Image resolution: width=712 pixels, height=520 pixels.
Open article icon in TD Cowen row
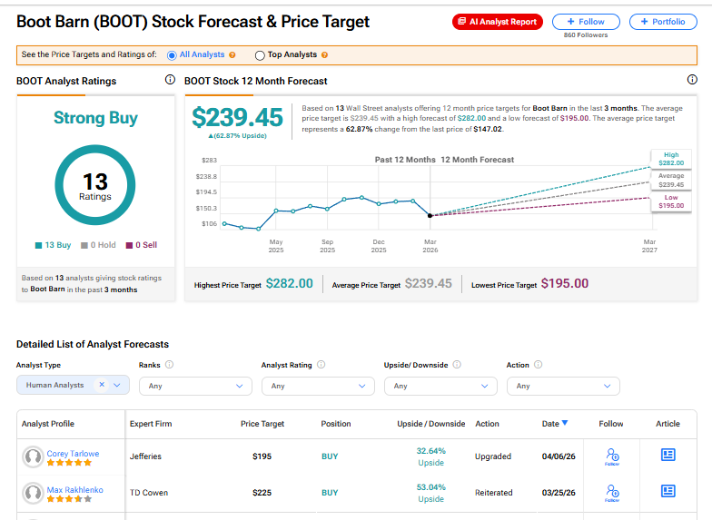(667, 491)
